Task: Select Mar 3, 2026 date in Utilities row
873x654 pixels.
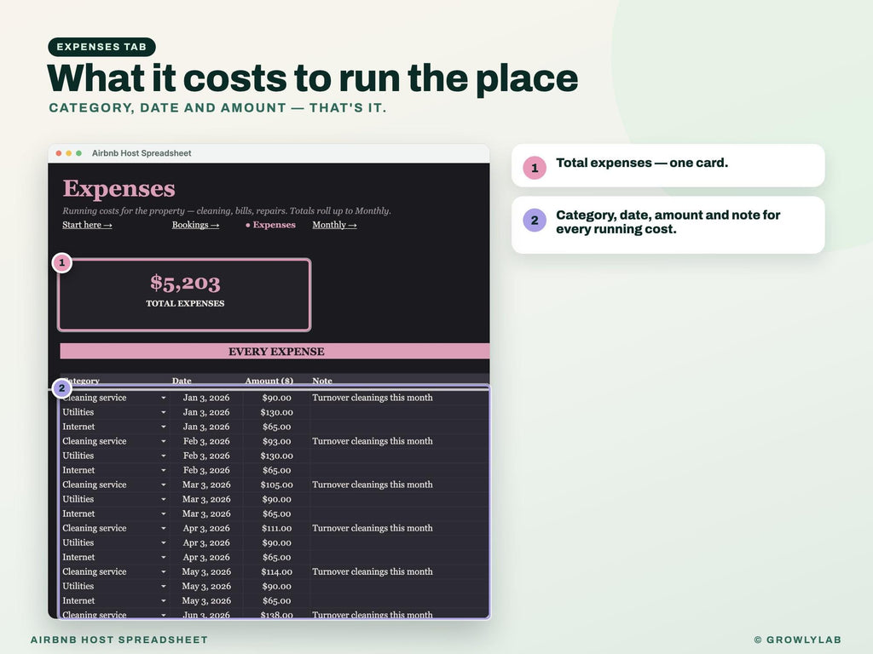Action: (206, 499)
